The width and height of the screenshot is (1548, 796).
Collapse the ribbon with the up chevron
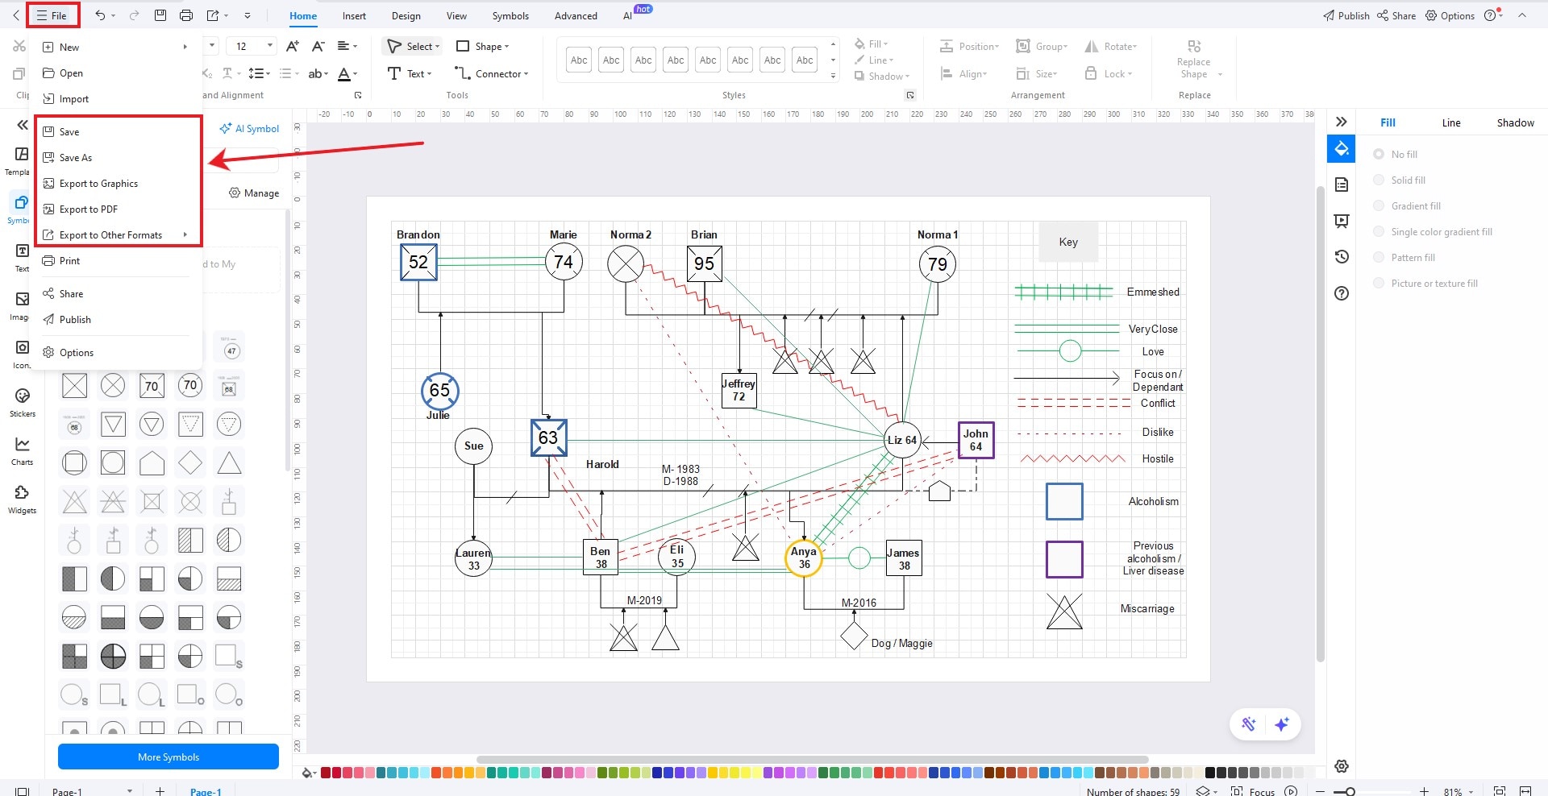pyautogui.click(x=1522, y=15)
